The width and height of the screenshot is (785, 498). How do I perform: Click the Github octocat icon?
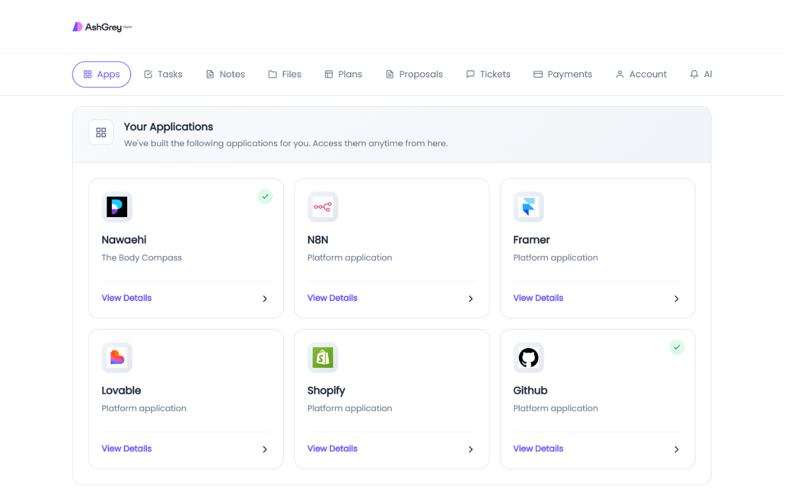click(529, 358)
